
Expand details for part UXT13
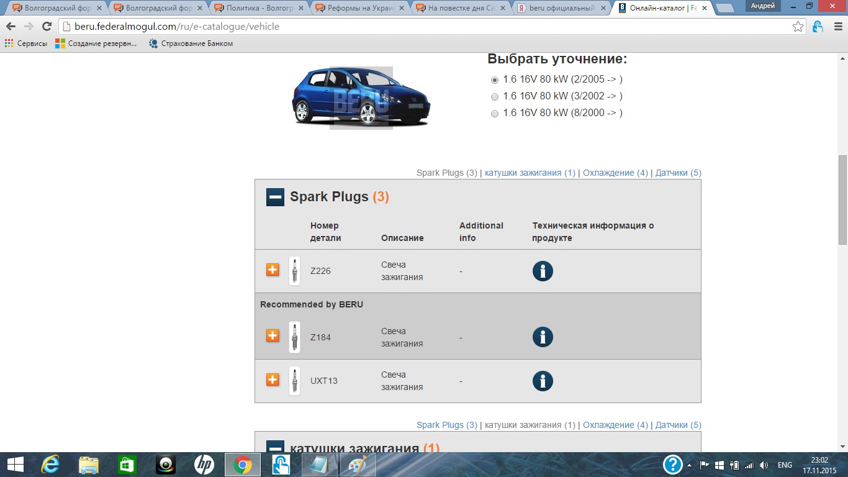point(273,379)
